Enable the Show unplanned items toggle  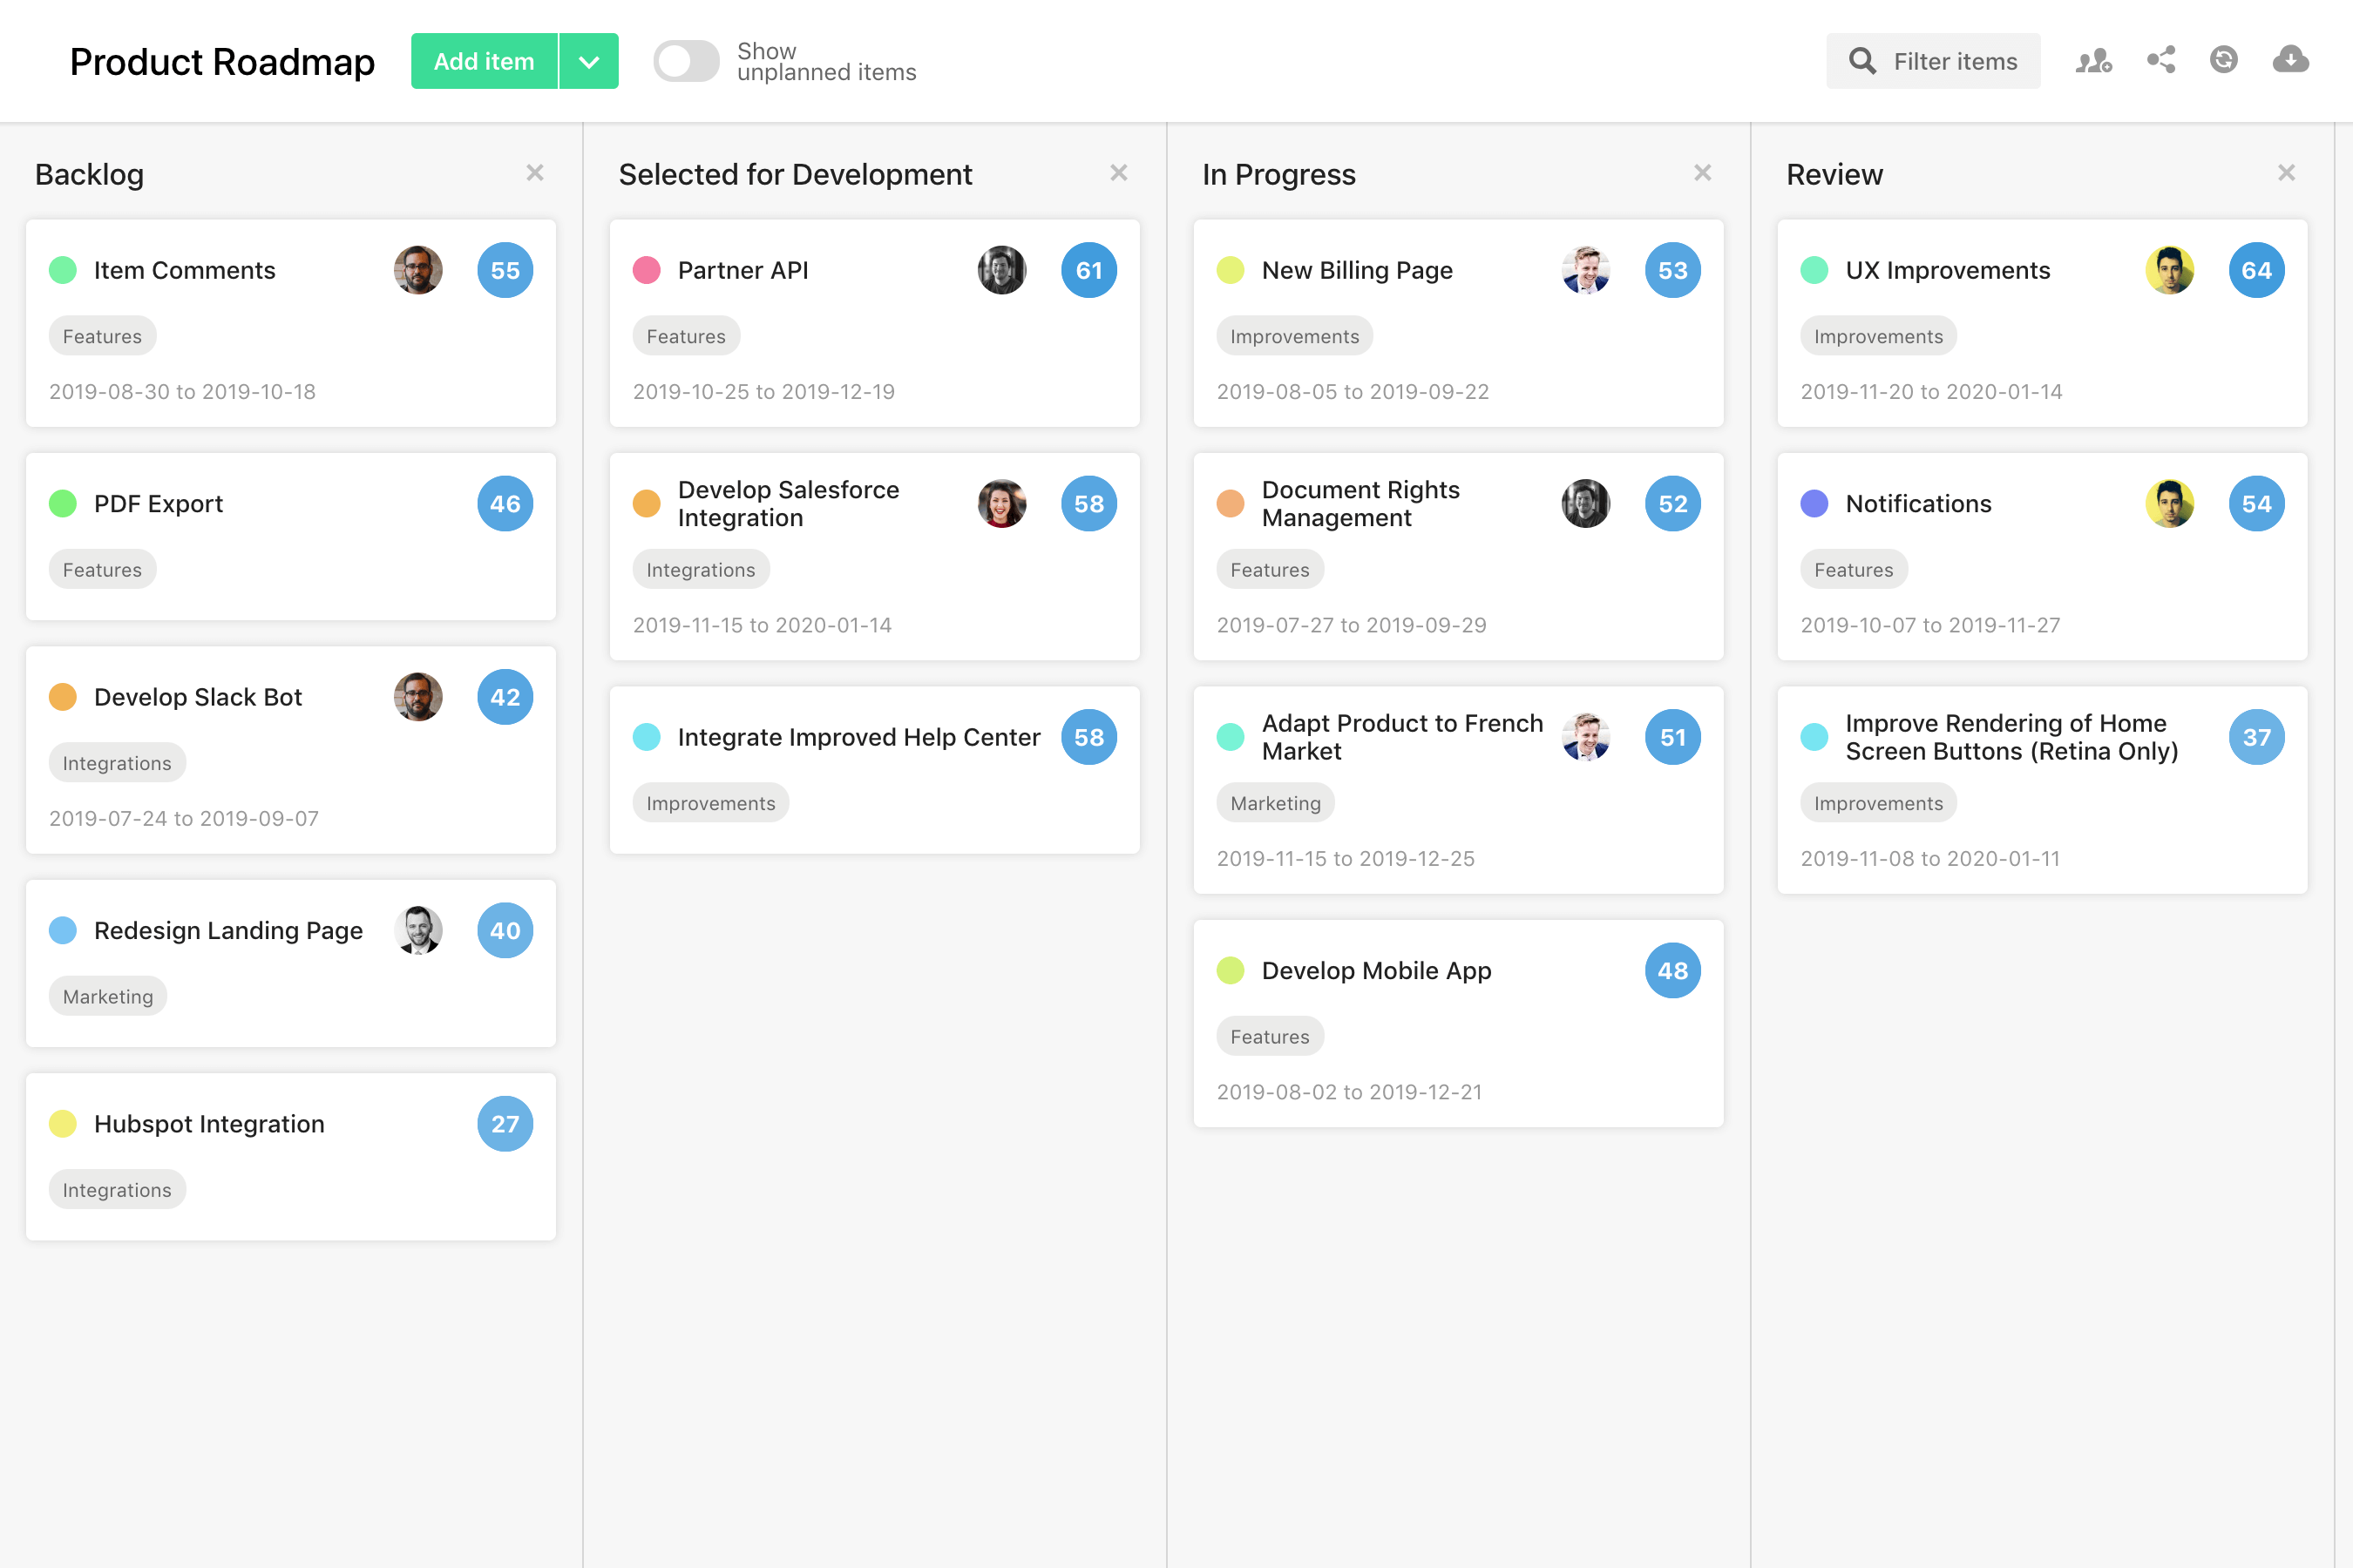tap(687, 61)
